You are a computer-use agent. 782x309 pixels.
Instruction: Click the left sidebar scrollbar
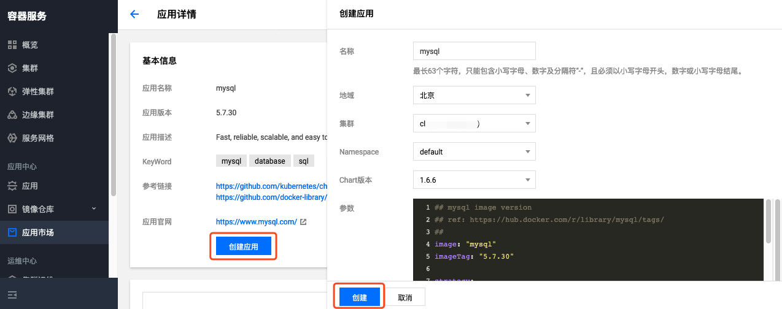[x=113, y=115]
